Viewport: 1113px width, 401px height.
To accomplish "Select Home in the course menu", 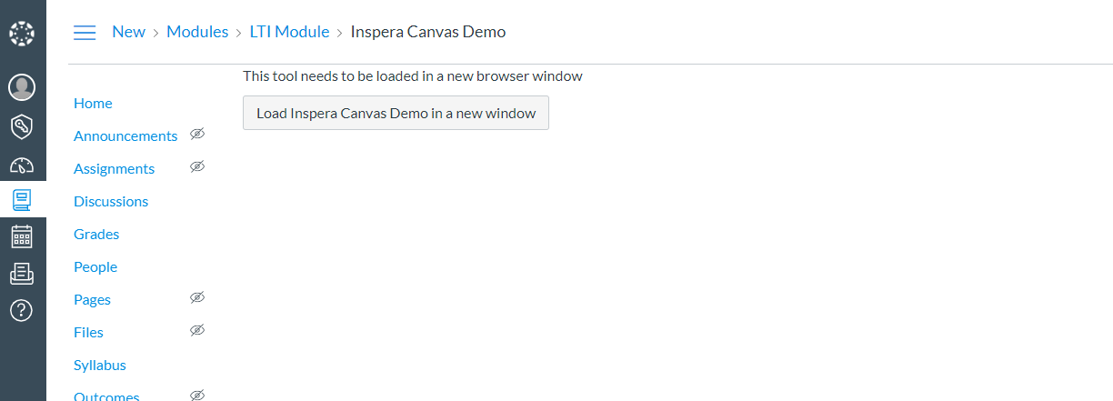I will (93, 104).
